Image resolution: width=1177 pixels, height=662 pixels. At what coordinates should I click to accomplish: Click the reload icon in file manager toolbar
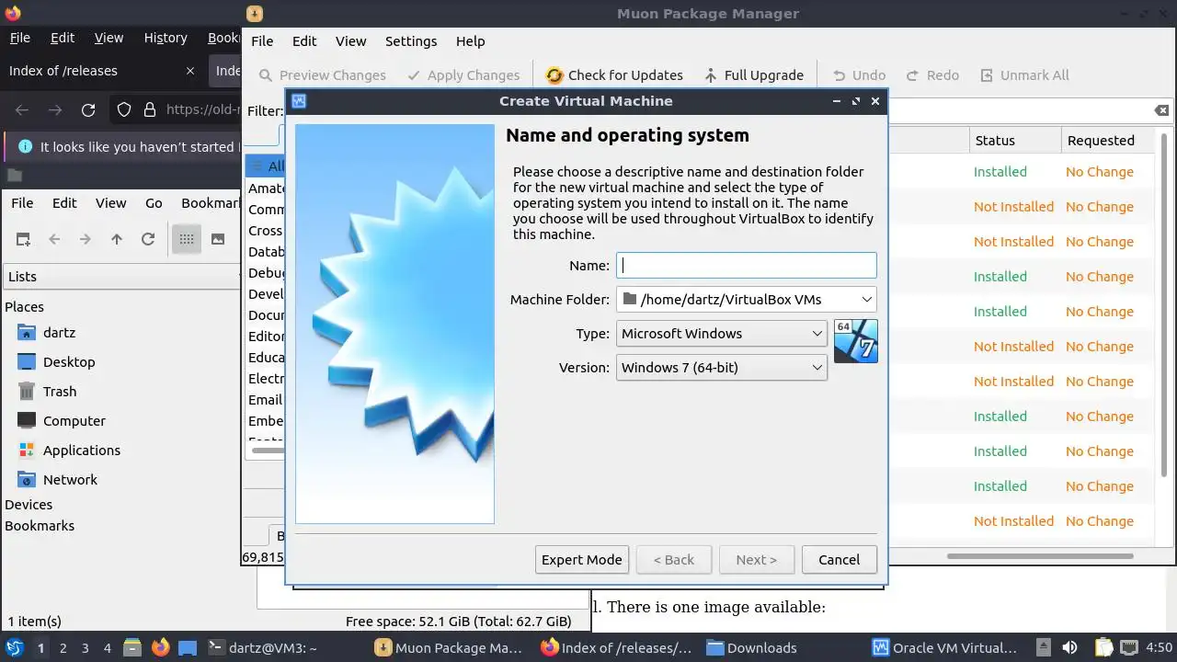point(148,239)
